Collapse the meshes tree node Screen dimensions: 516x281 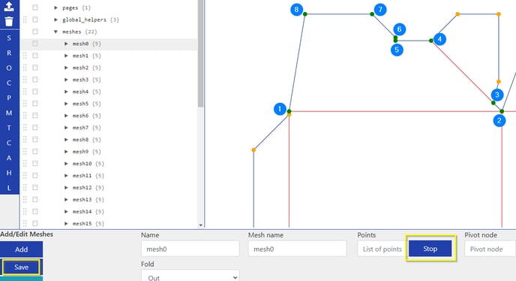55,32
